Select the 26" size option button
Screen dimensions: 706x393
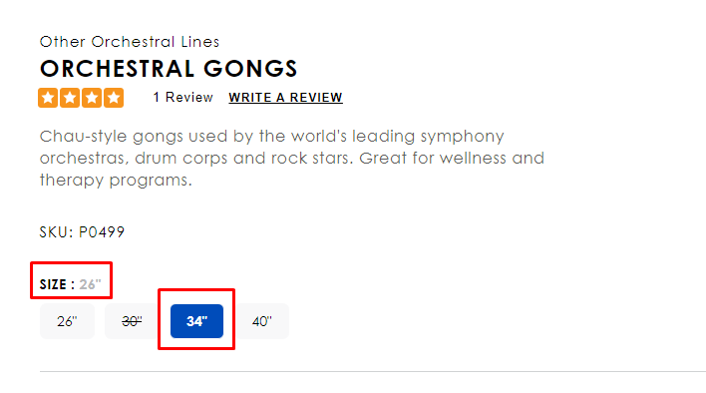67,321
